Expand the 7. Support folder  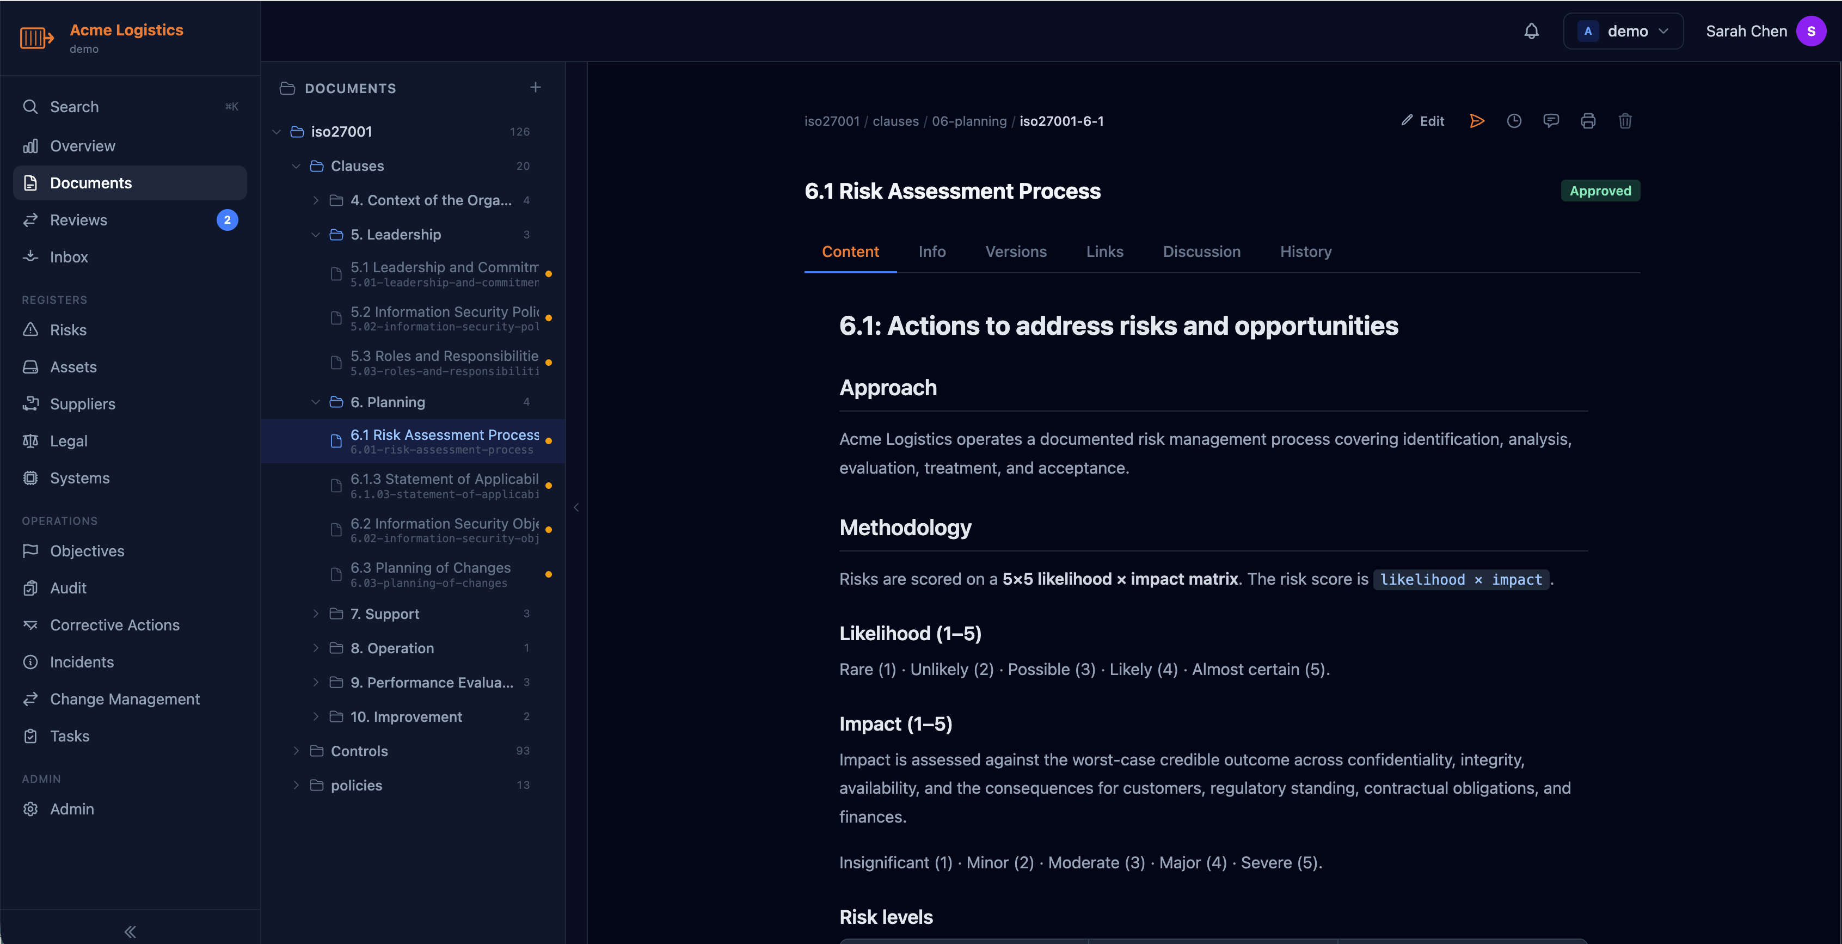point(315,614)
